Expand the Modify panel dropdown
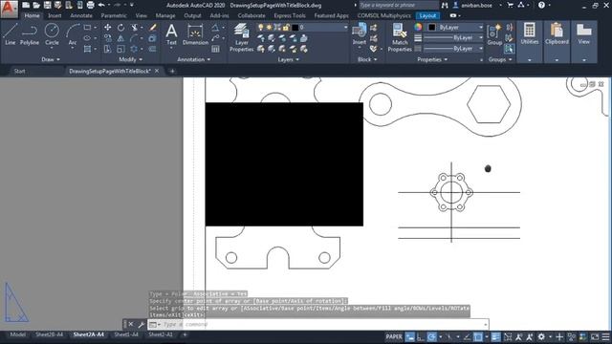 pyautogui.click(x=130, y=59)
